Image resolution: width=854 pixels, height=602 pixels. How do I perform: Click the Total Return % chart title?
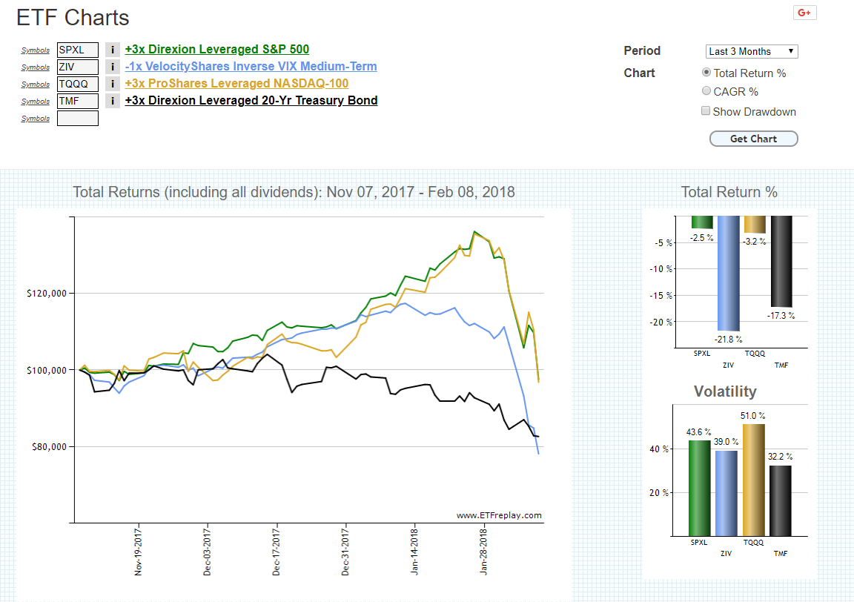[729, 192]
